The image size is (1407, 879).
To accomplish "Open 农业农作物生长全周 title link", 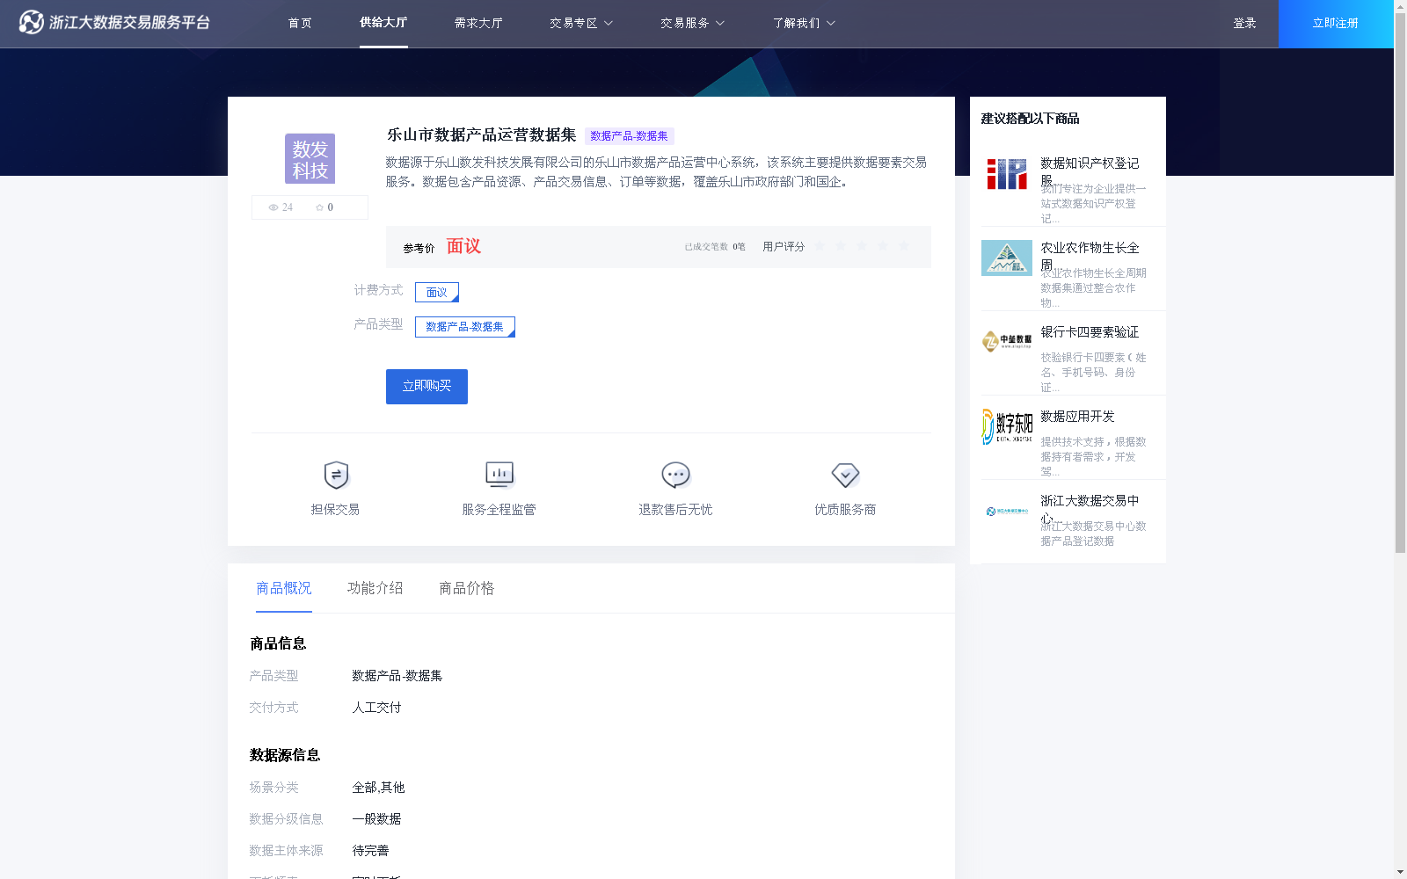I will pos(1090,255).
